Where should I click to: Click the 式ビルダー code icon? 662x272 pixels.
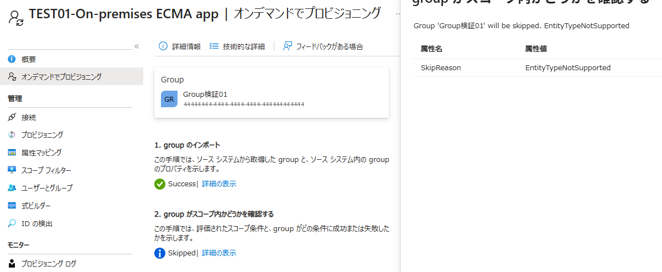point(12,206)
